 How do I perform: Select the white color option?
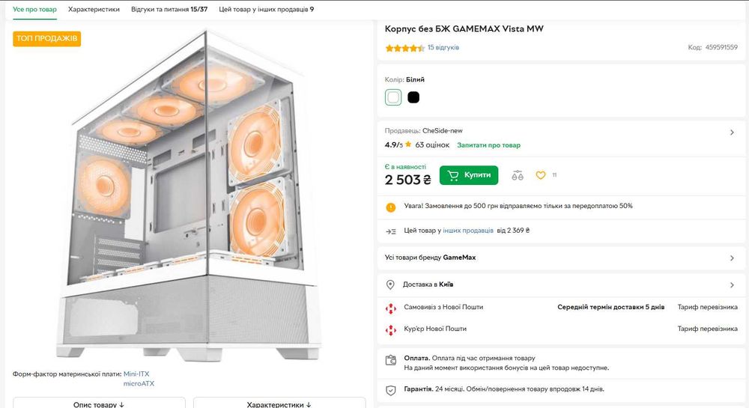[x=393, y=97]
